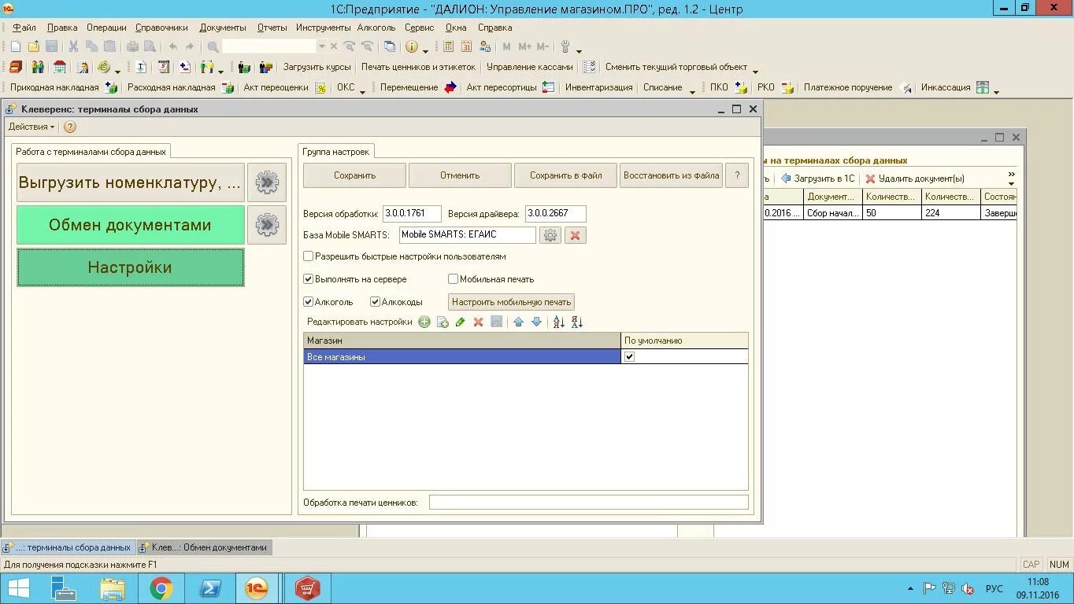
Task: Toggle the Алкоголь checkbox
Action: (309, 302)
